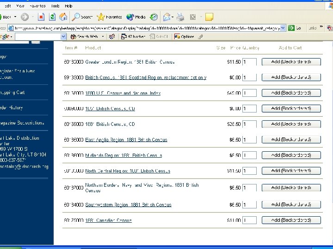Open the Search Web dropdown arrow
The image size is (333, 249).
click(103, 36)
